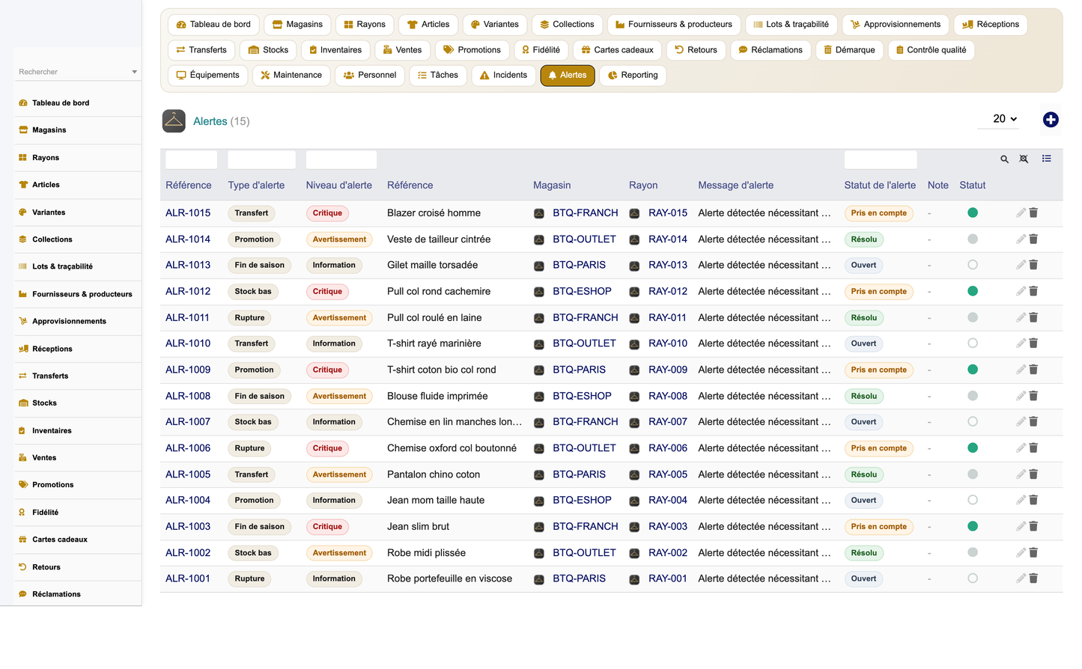Open the Tâches tab
Viewport: 1082px width, 669px height.
pos(438,76)
